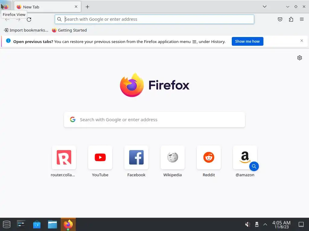Click the Reddit label text
The width and height of the screenshot is (309, 231).
pyautogui.click(x=209, y=175)
